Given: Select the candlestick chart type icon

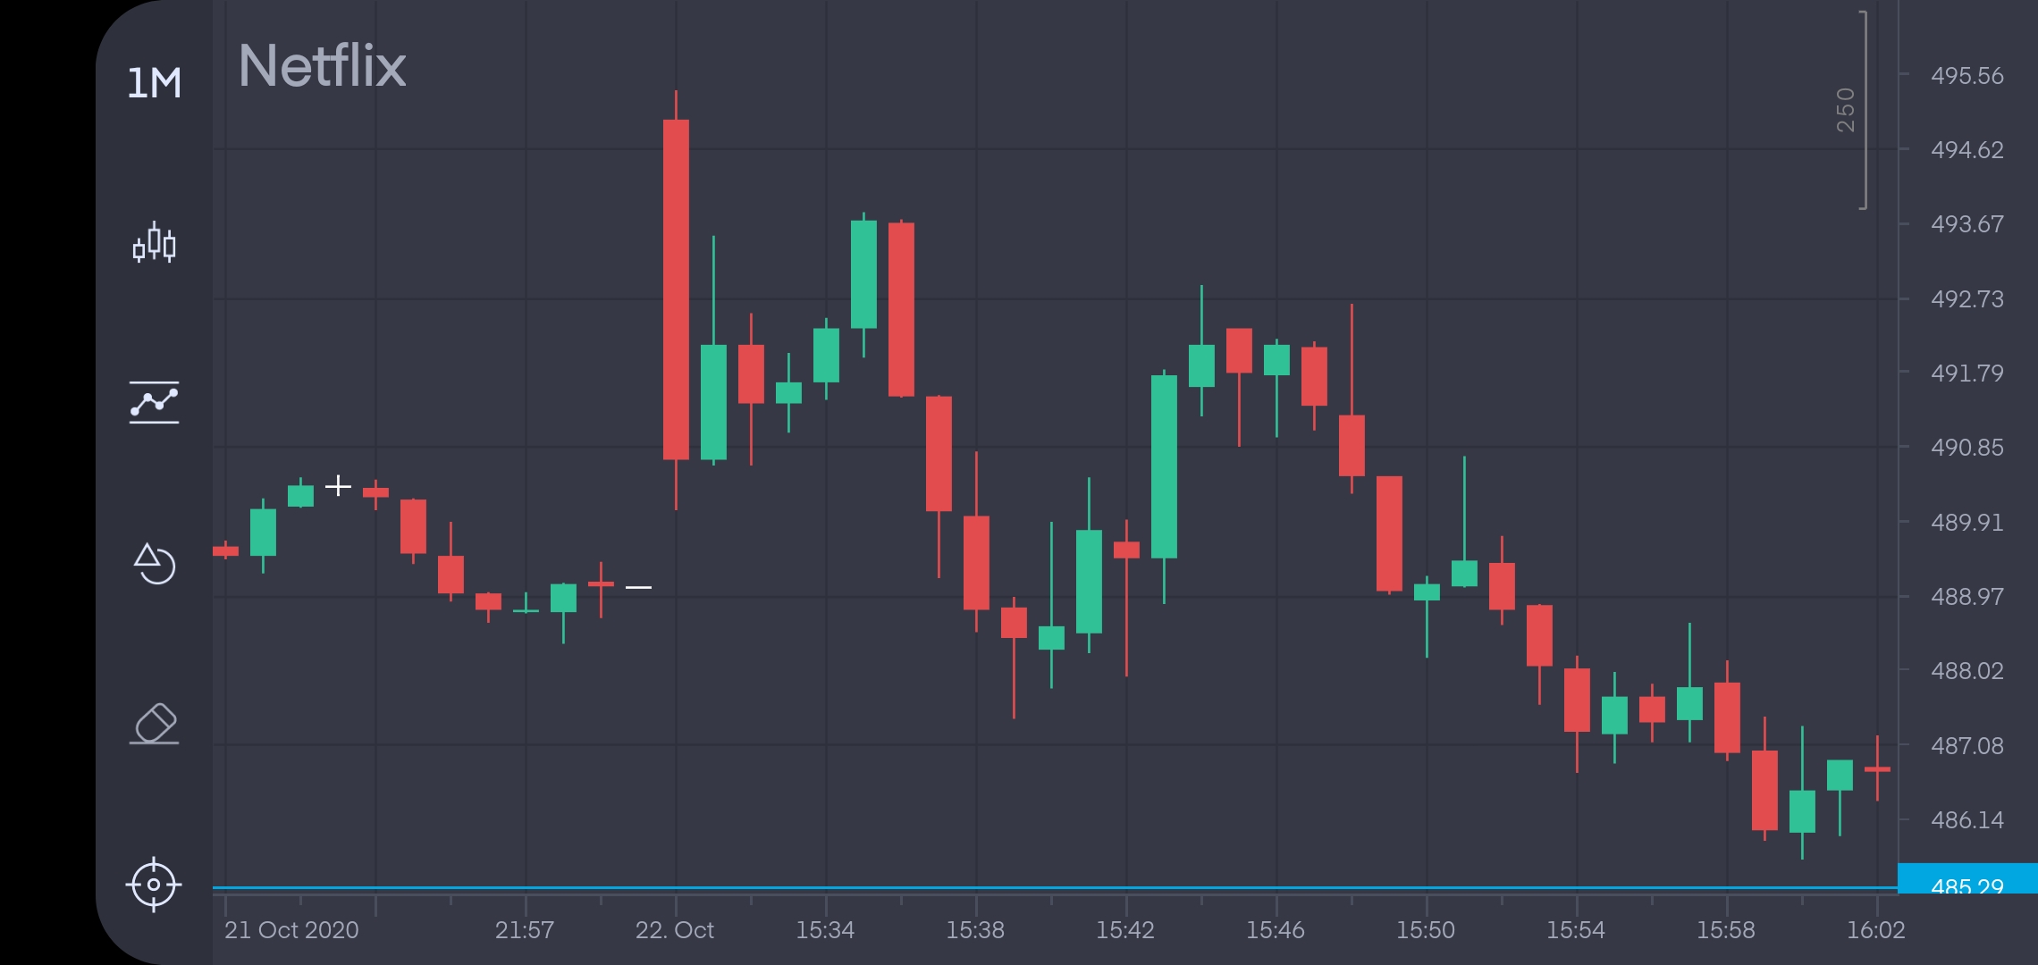Looking at the screenshot, I should click(x=154, y=242).
